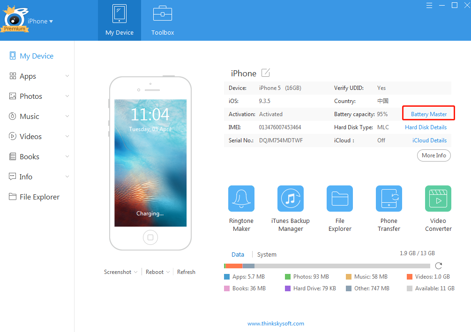Click the hamburger menu icon in title bar
Image resolution: width=471 pixels, height=332 pixels.
(429, 6)
